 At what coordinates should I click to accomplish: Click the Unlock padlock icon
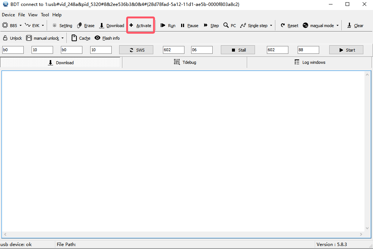(5, 38)
